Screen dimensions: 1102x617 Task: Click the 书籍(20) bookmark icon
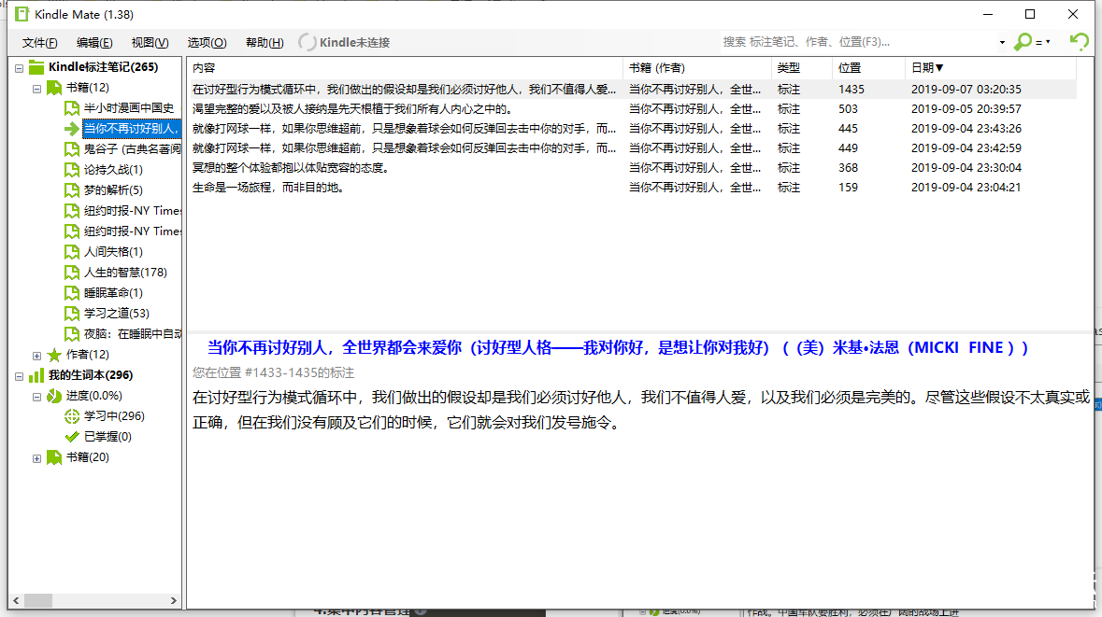click(x=54, y=457)
